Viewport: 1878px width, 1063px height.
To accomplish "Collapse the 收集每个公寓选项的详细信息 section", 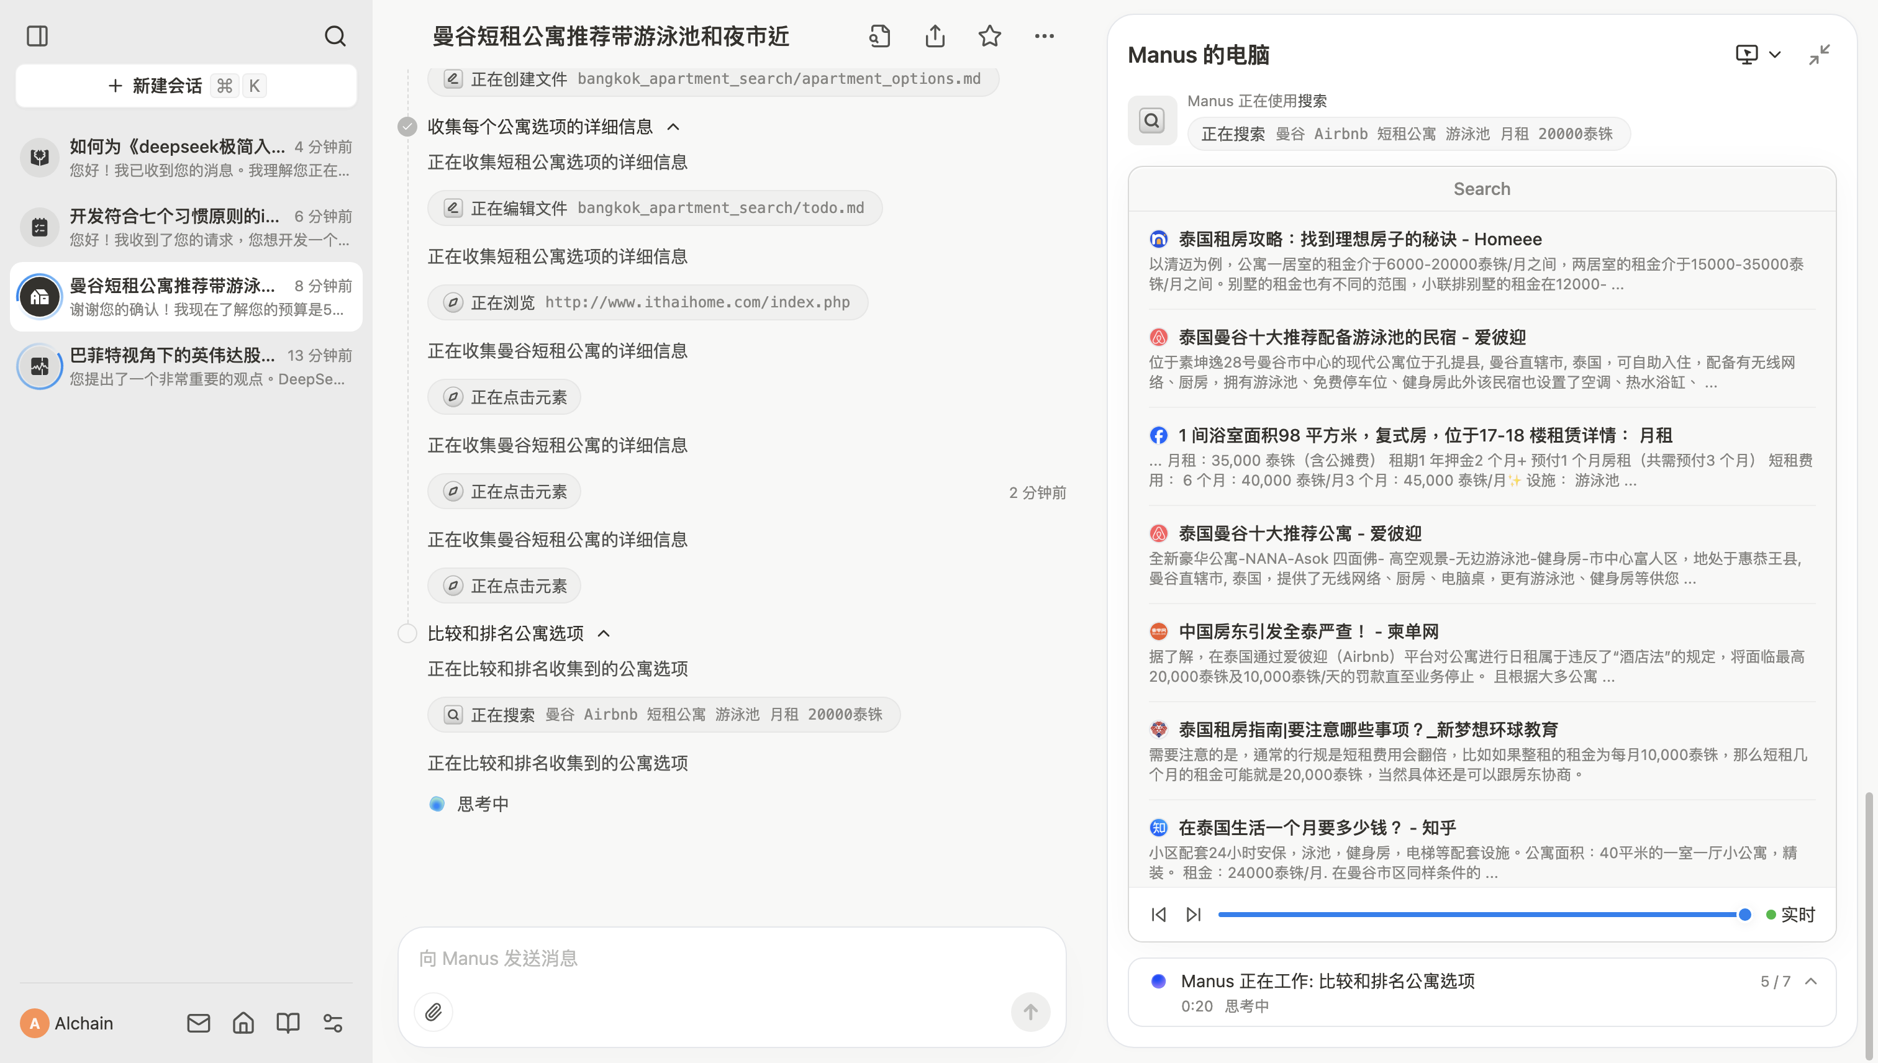I will (673, 127).
